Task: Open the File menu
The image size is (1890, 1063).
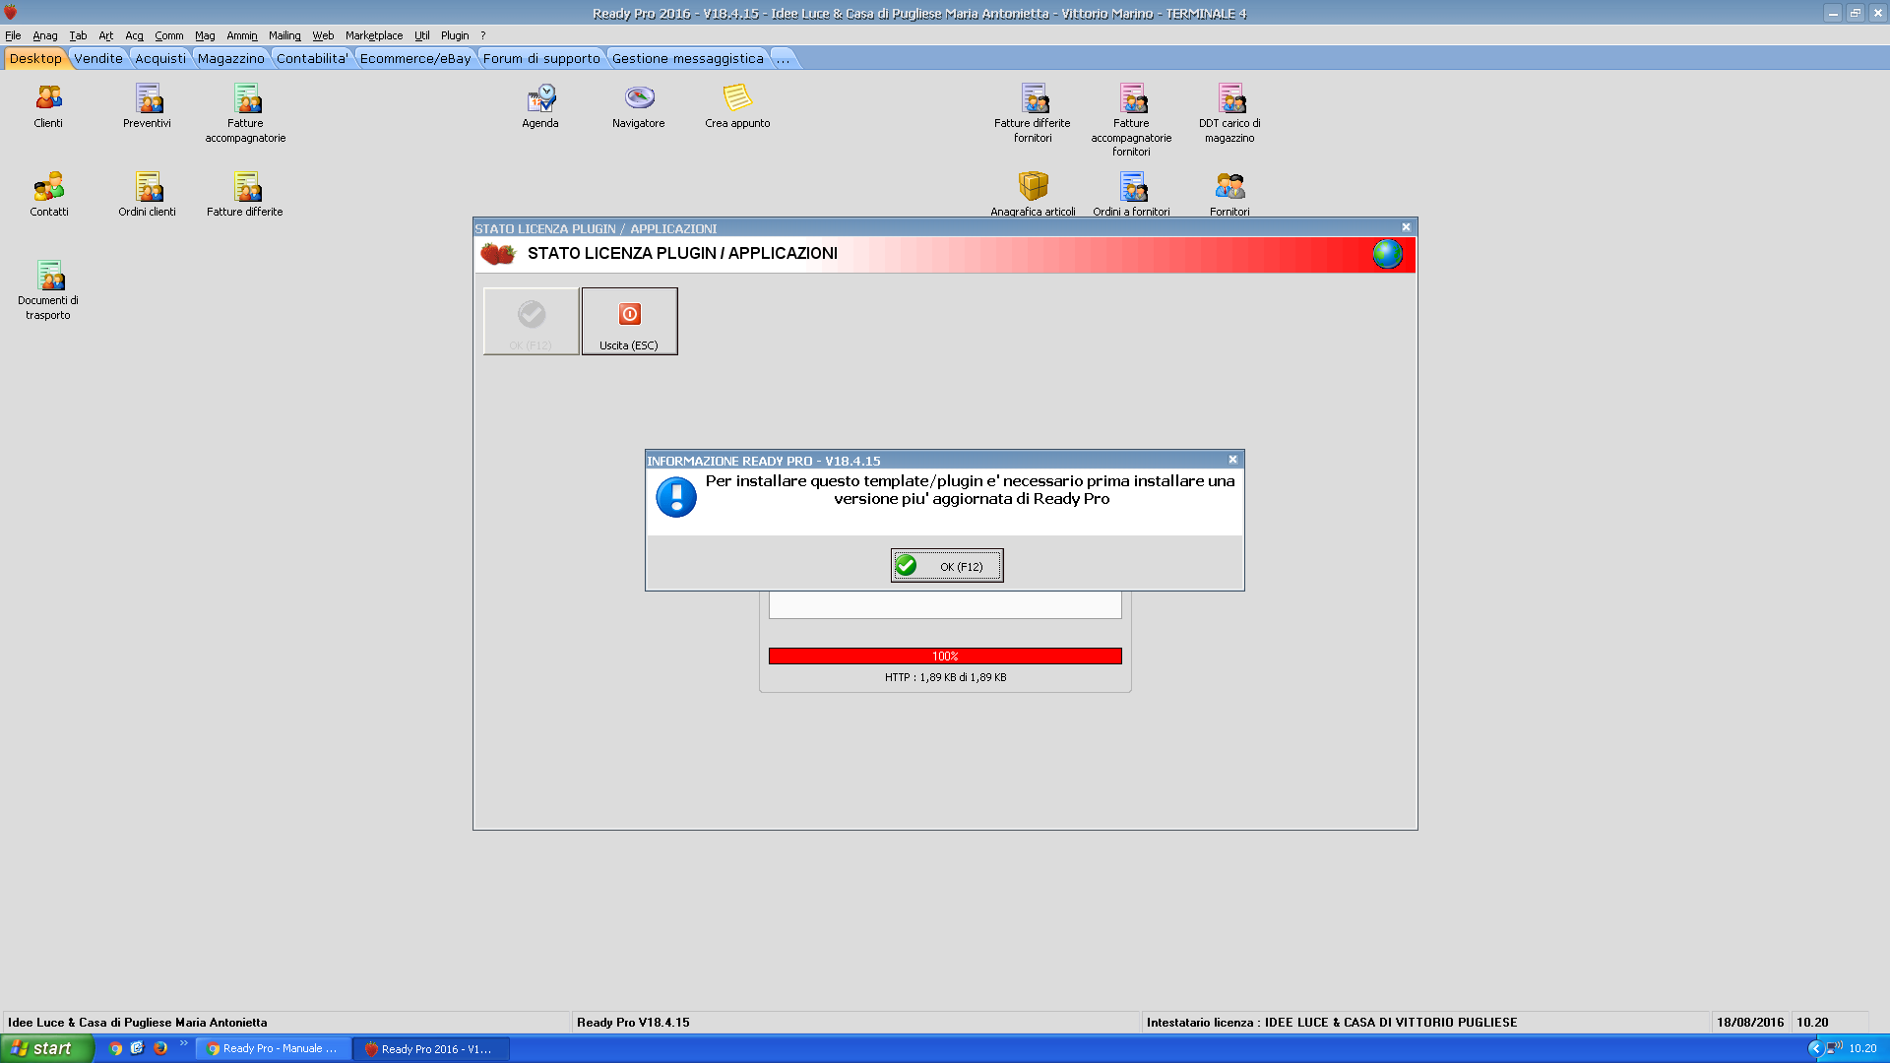Action: coord(13,35)
